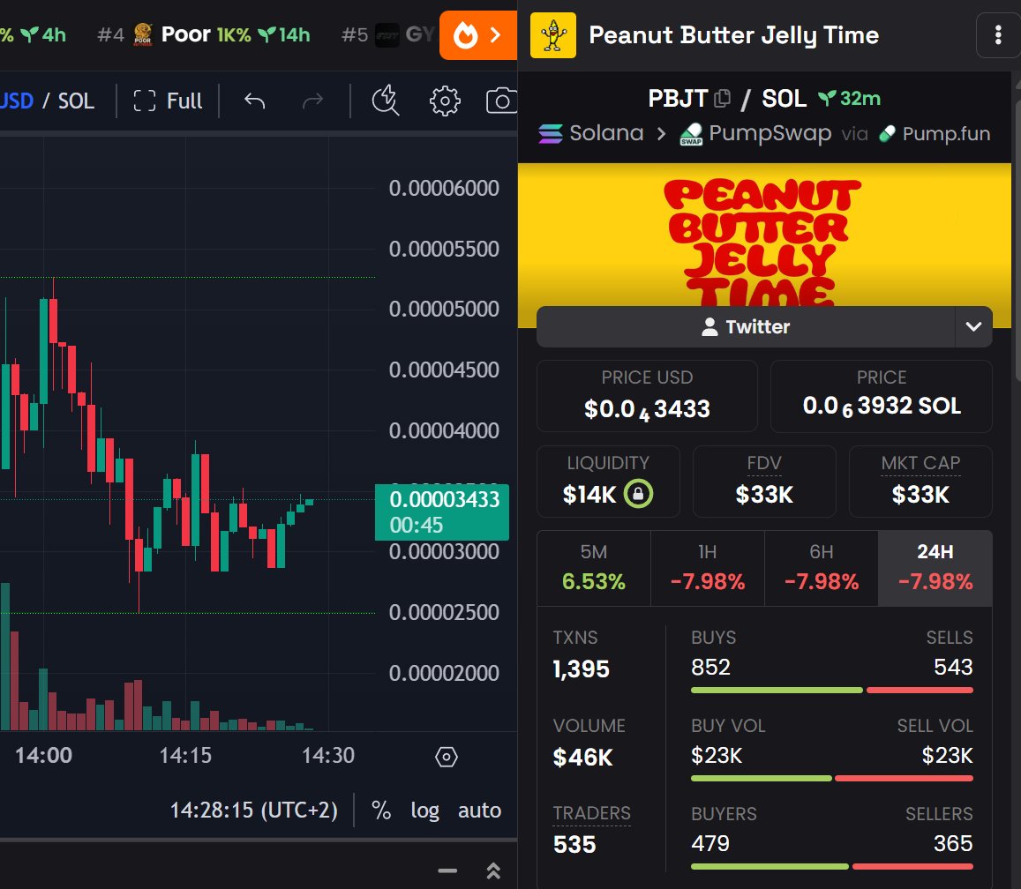Select the 24H stats tab
The width and height of the screenshot is (1021, 889).
coord(935,568)
